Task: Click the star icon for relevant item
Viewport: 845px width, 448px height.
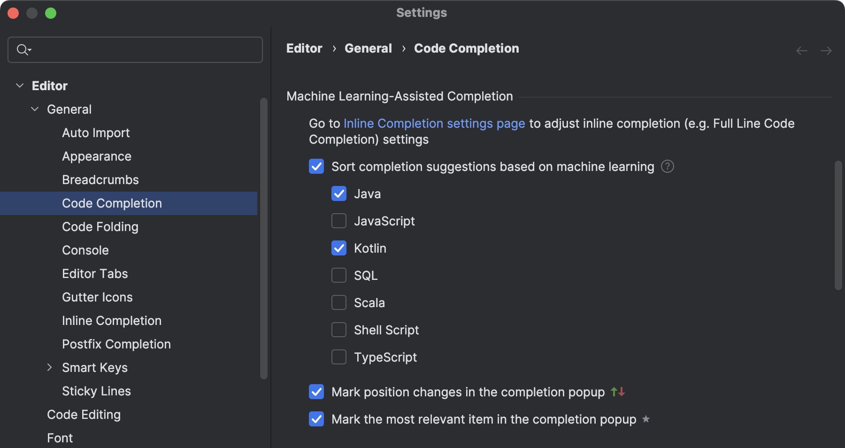Action: click(x=646, y=419)
